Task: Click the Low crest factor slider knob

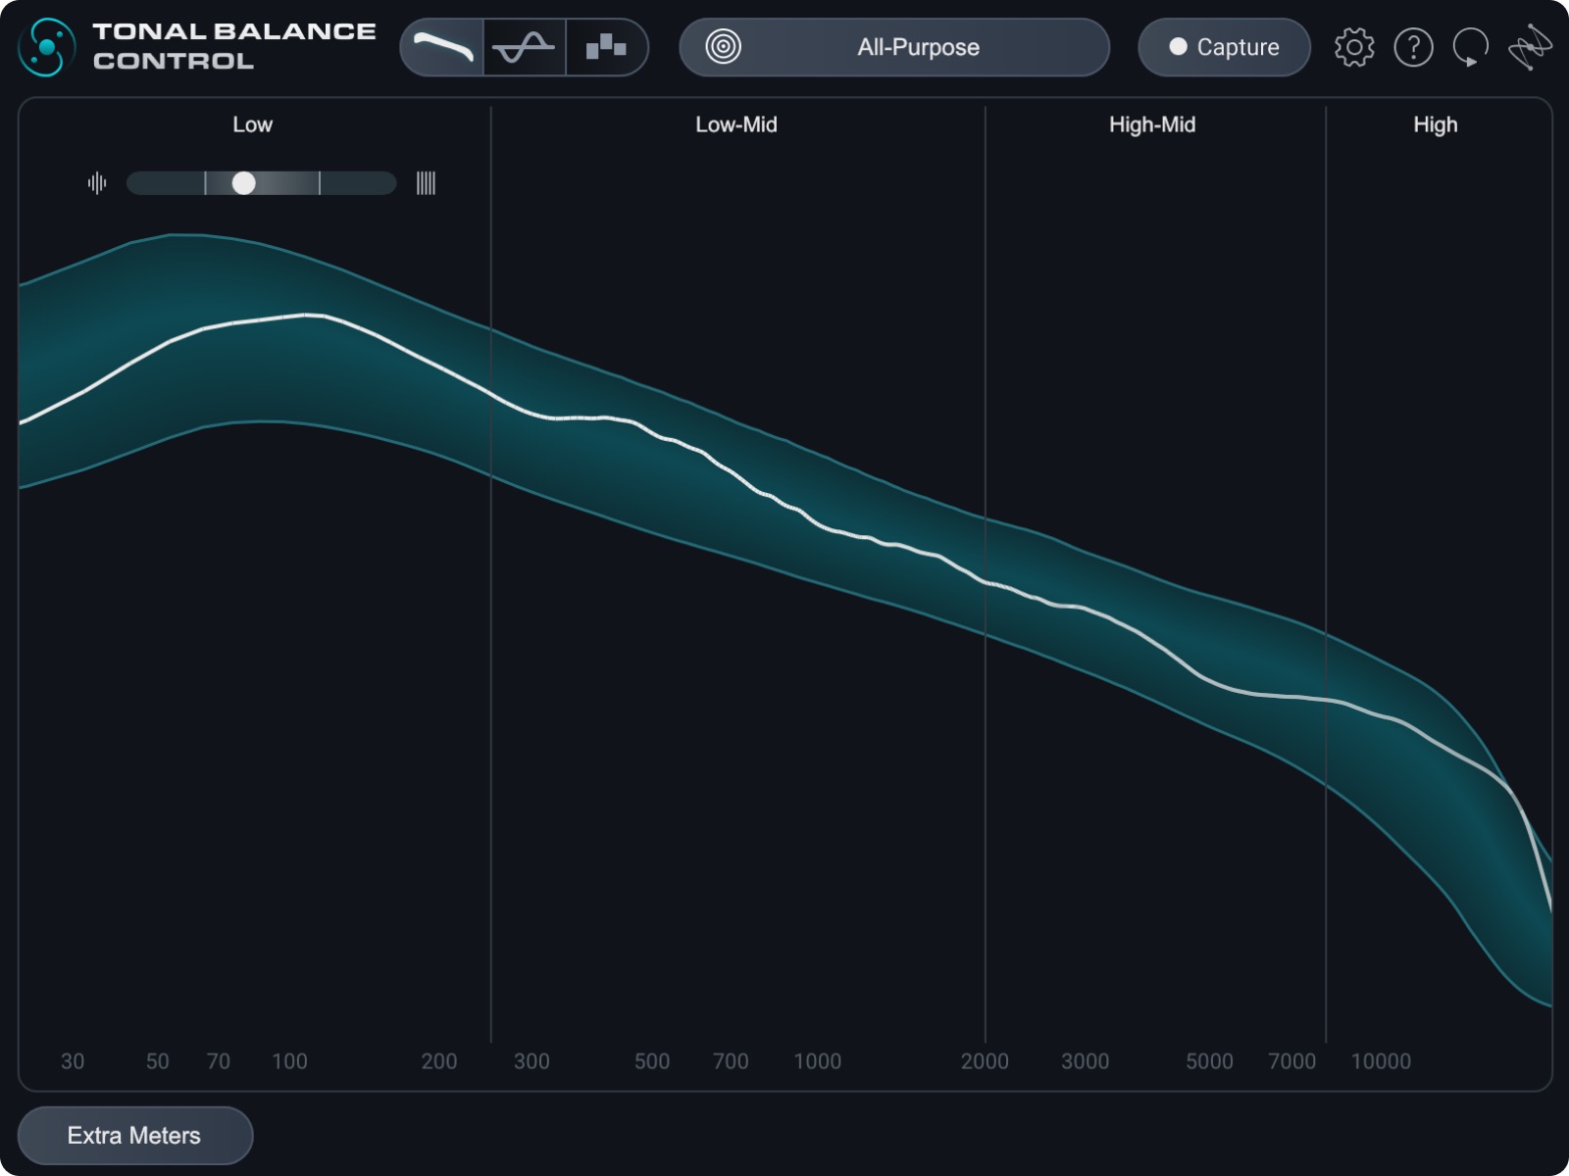Action: click(244, 183)
